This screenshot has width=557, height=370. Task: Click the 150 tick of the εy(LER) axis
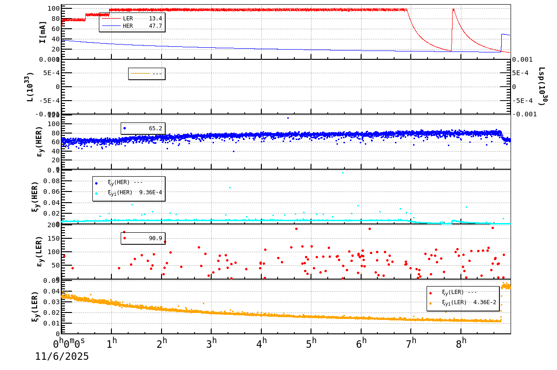(53, 238)
